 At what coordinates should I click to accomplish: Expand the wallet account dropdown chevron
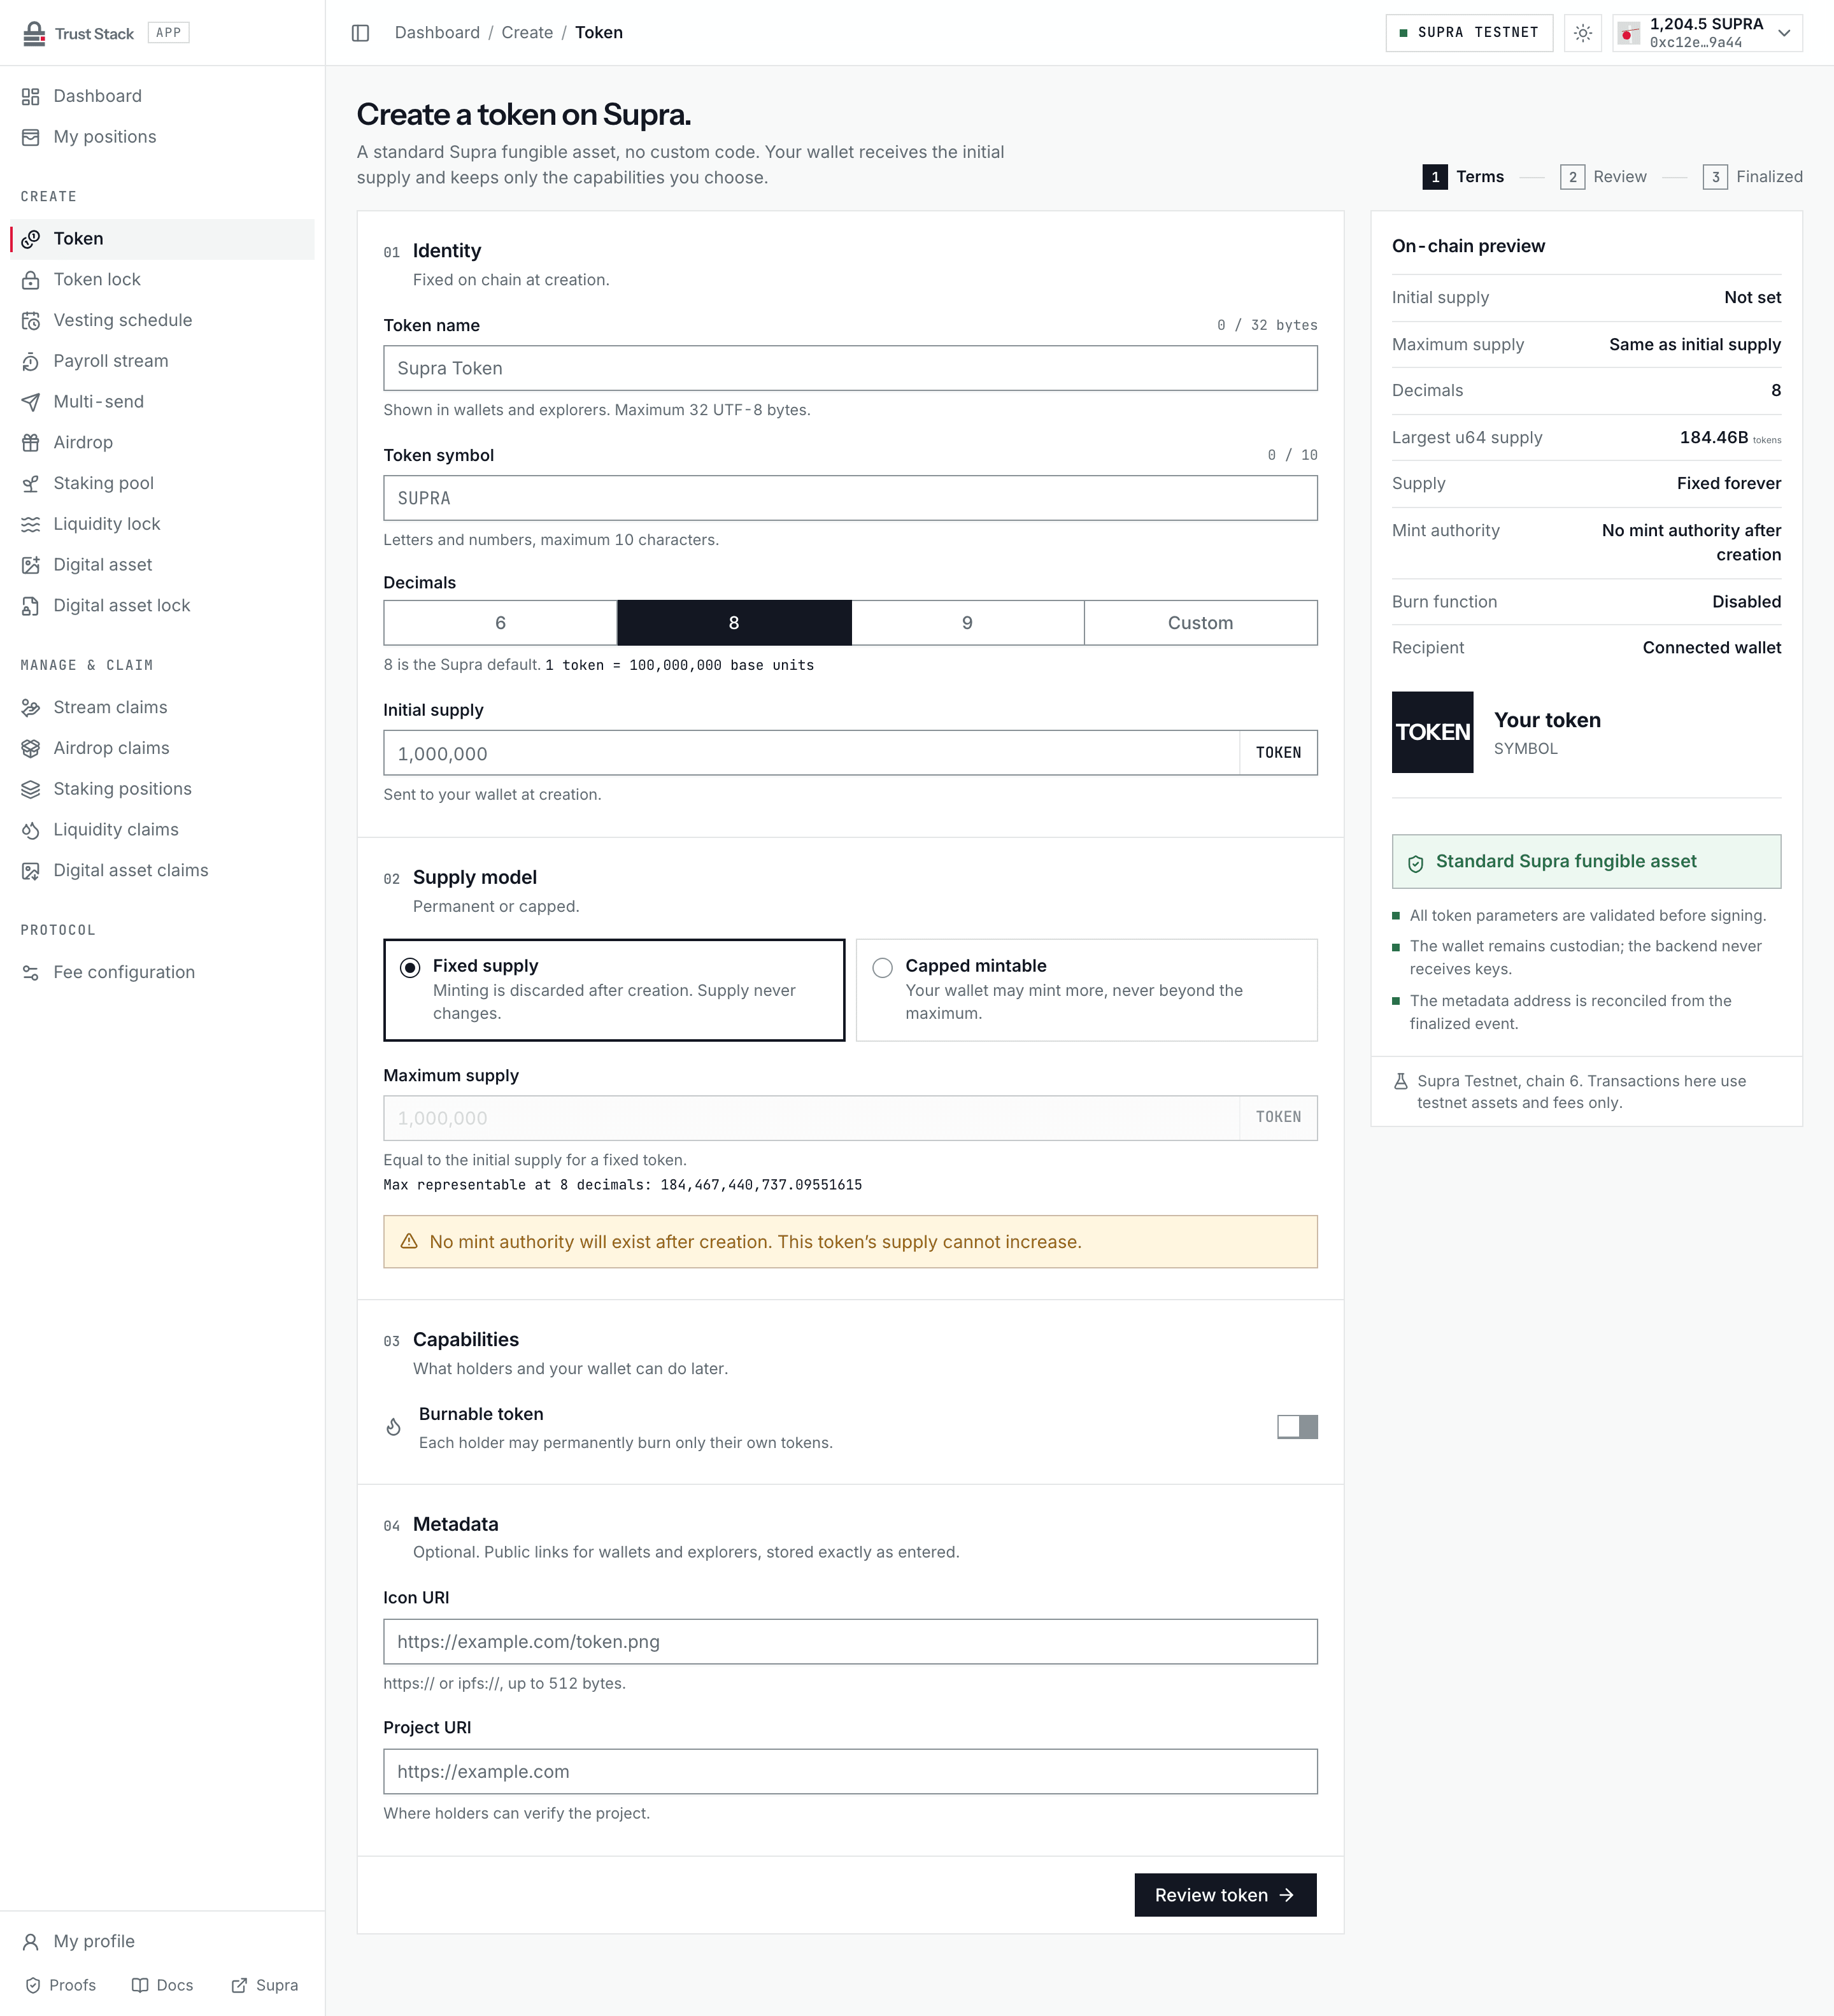tap(1784, 33)
